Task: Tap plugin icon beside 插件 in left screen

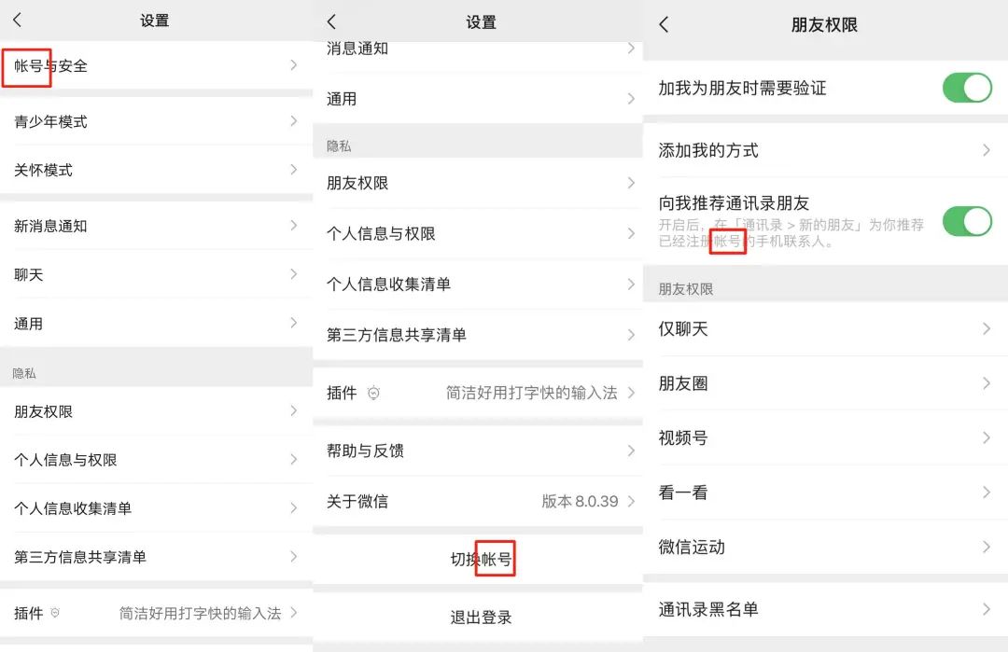Action: click(55, 613)
